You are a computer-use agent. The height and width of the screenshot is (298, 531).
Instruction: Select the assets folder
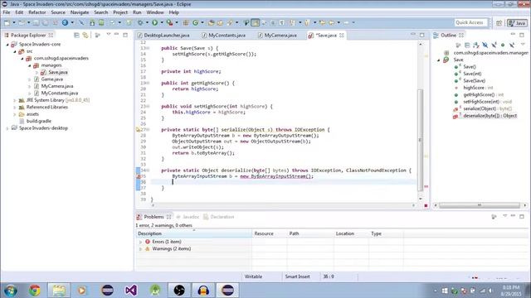[32, 114]
